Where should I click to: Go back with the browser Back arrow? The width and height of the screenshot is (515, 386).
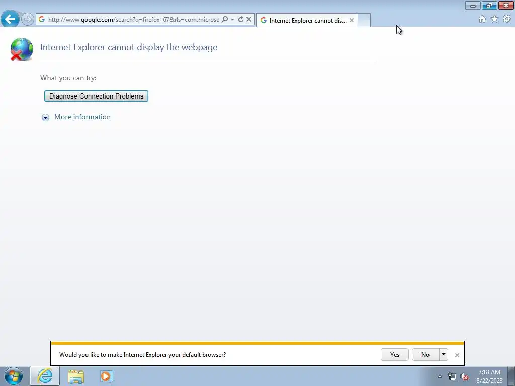tap(10, 19)
